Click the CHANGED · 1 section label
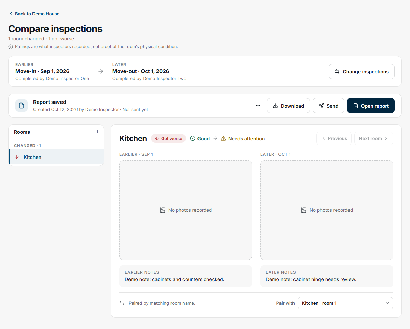Viewport: 410px width, 329px height. pos(27,146)
